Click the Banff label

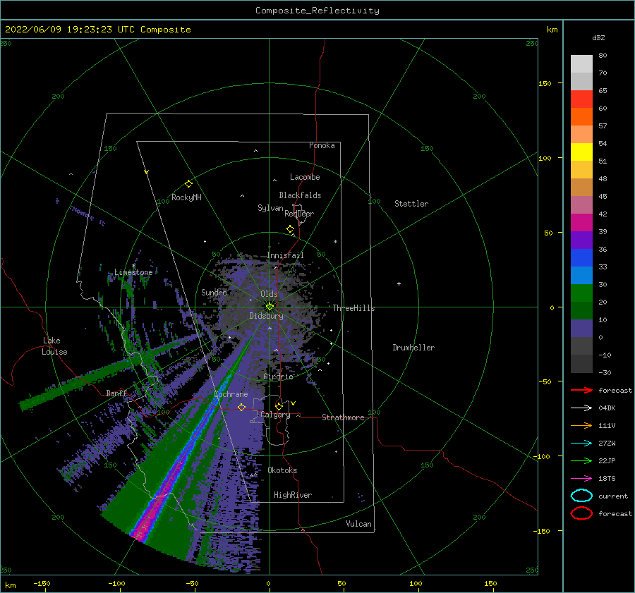(116, 393)
